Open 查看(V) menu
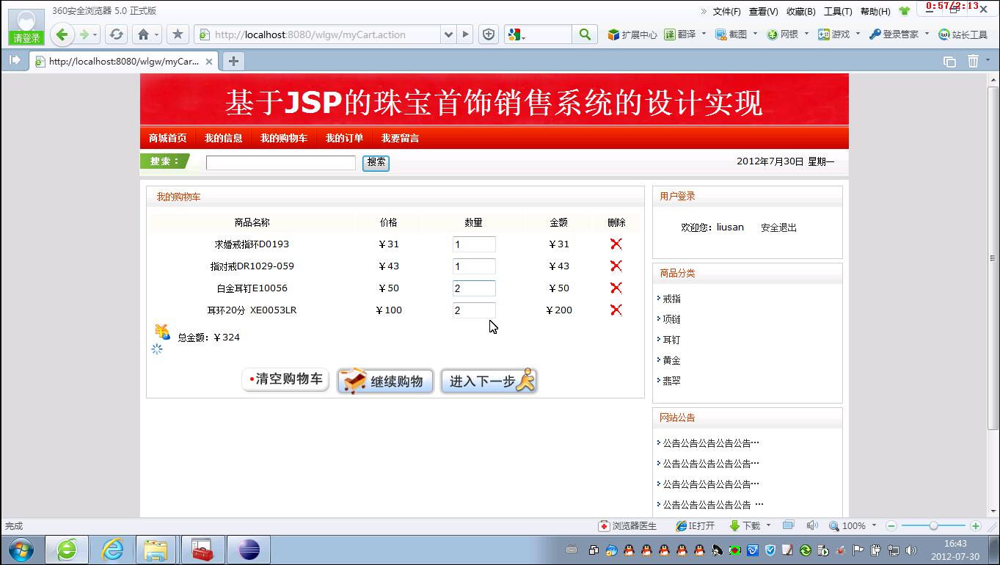Viewport: 1000px width, 565px height. coord(763,12)
